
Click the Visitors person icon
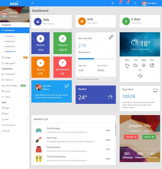coord(40,38)
